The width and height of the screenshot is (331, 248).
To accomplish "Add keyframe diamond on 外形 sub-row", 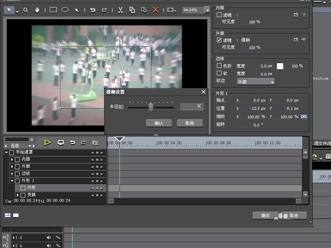I will 97,188.
